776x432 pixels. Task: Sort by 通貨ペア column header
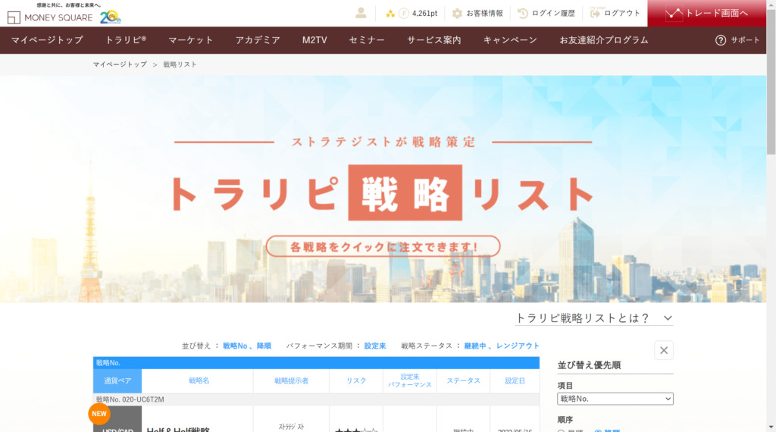[x=117, y=381]
